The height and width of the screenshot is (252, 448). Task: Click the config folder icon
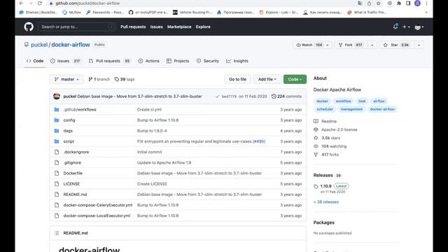pos(57,120)
